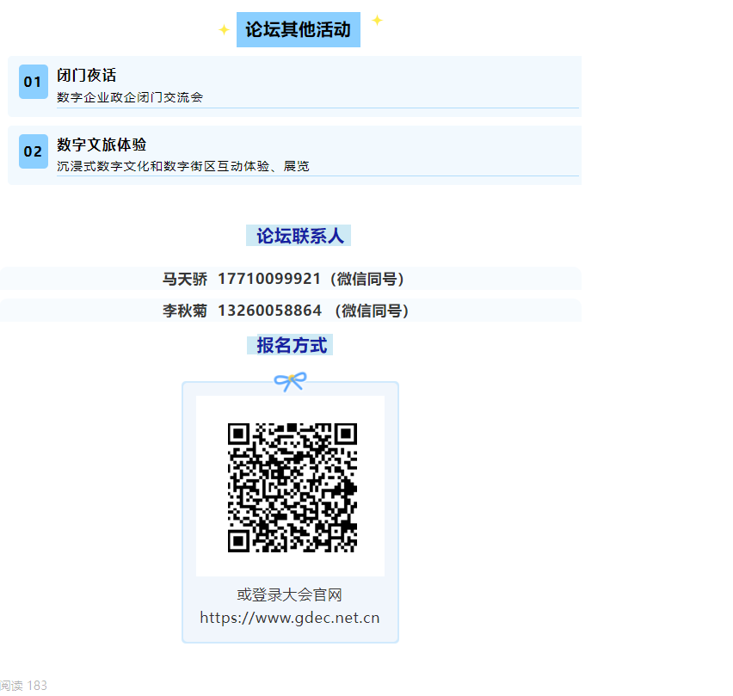Open https://www.gdec.net.cn link
This screenshot has height=696, width=733.
pos(290,618)
